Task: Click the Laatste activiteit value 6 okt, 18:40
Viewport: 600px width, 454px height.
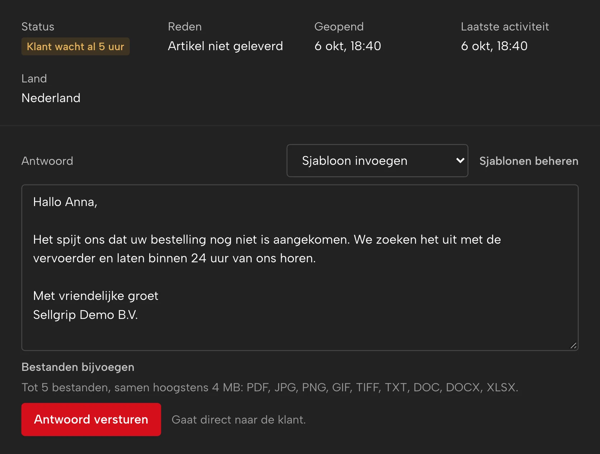Action: tap(494, 46)
